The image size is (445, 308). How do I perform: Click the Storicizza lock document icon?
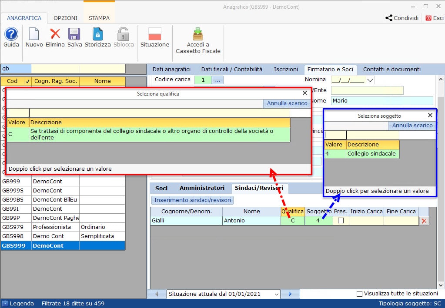97,34
